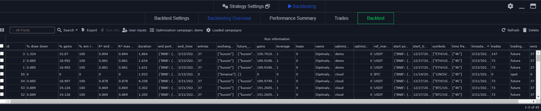Click the Export button label
541x111 pixels.
pyautogui.click(x=92, y=30)
